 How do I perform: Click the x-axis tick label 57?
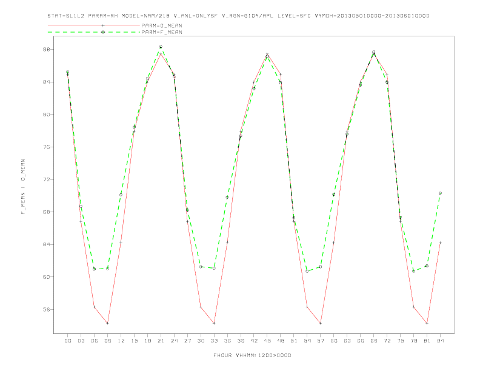[x=321, y=341]
